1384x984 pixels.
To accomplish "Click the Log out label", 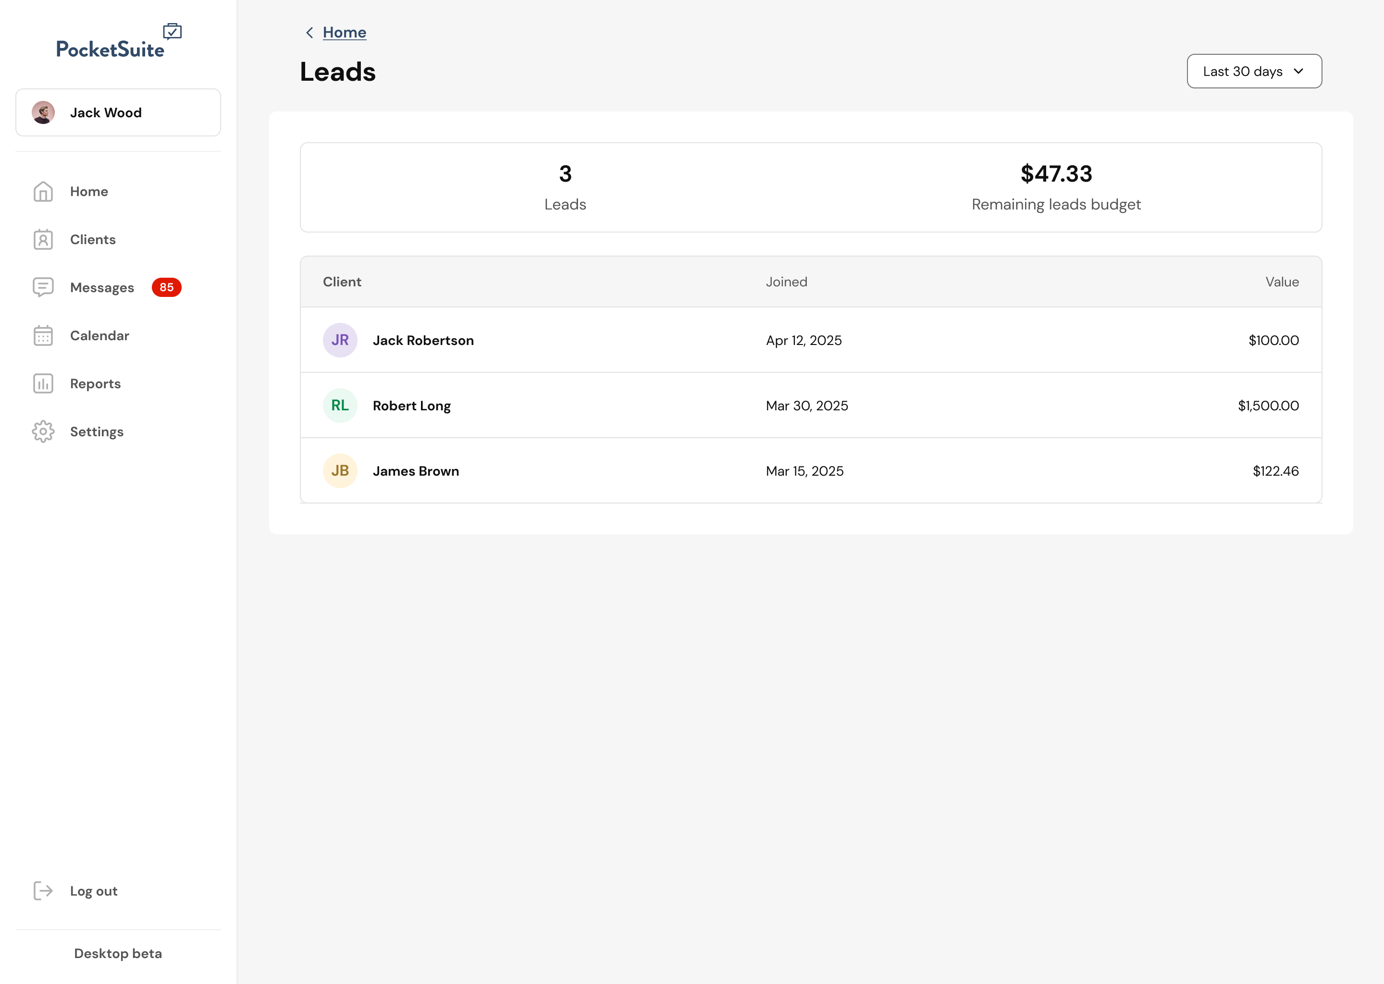I will [x=94, y=891].
